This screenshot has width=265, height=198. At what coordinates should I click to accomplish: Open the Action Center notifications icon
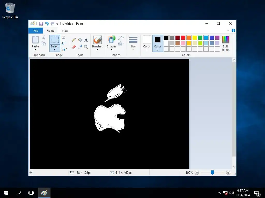(257, 193)
